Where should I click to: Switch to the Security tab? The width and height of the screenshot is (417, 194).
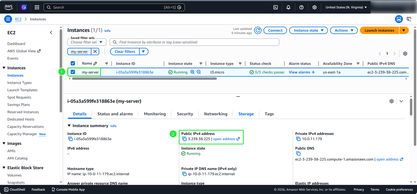[185, 114]
